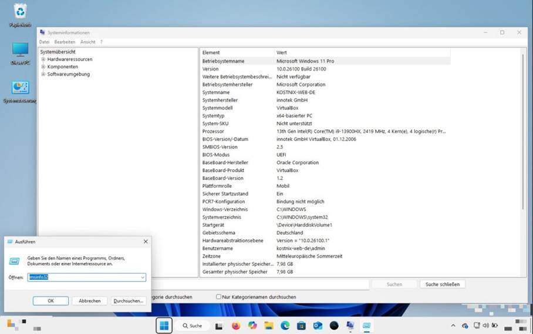Open the volume speaker tray icon
The width and height of the screenshot is (533, 334).
coord(486,326)
